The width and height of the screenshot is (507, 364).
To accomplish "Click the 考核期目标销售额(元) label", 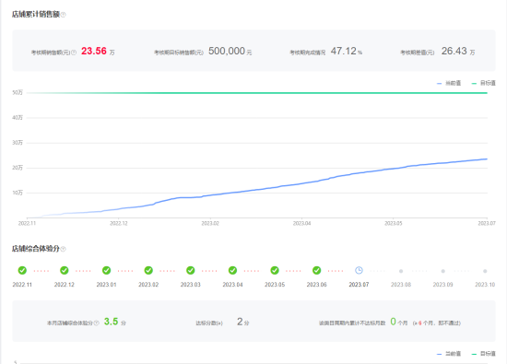I will (x=179, y=53).
